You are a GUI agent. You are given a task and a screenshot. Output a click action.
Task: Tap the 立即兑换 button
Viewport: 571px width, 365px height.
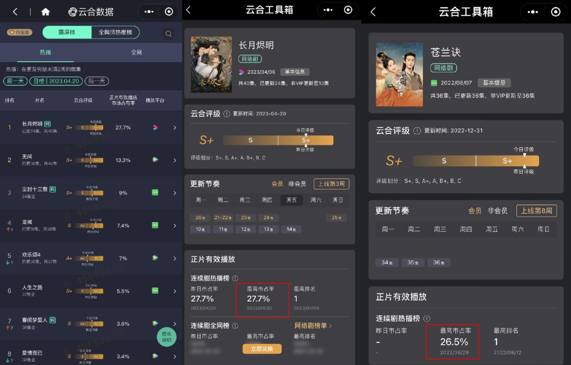[262, 349]
